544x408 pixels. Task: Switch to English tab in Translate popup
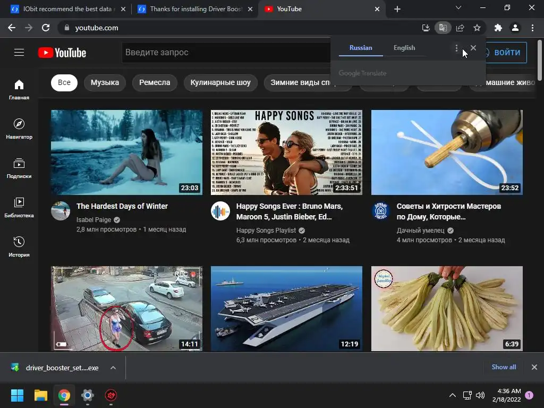pyautogui.click(x=404, y=48)
